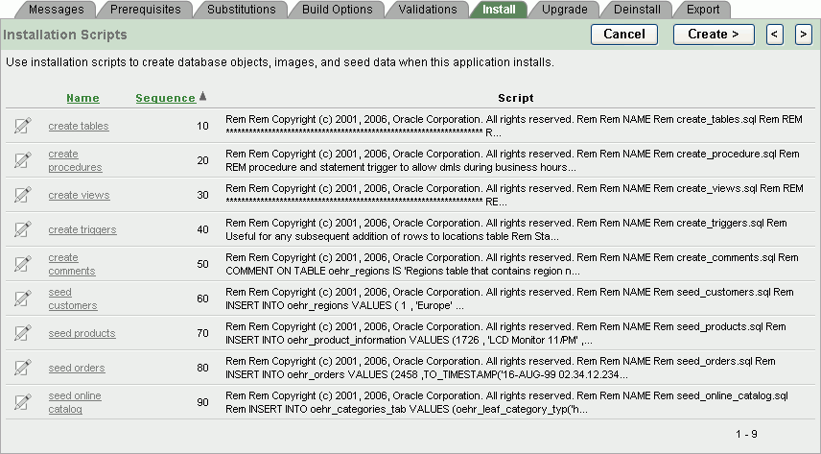Image resolution: width=821 pixels, height=454 pixels.
Task: Click edit pencil beside create procedures
Action: pos(23,160)
